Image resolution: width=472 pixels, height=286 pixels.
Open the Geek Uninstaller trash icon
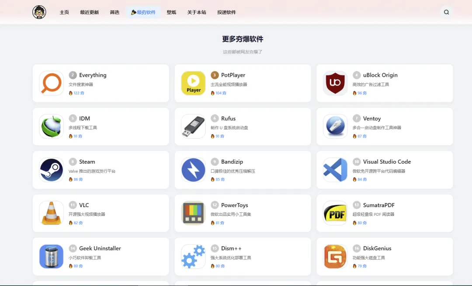pos(51,256)
